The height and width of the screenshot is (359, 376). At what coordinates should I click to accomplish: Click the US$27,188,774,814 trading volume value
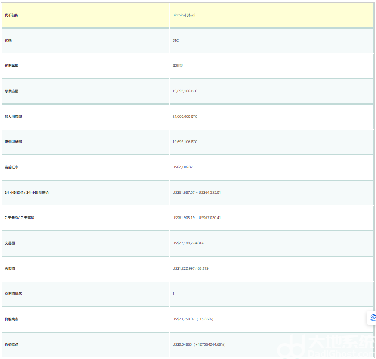(188, 243)
